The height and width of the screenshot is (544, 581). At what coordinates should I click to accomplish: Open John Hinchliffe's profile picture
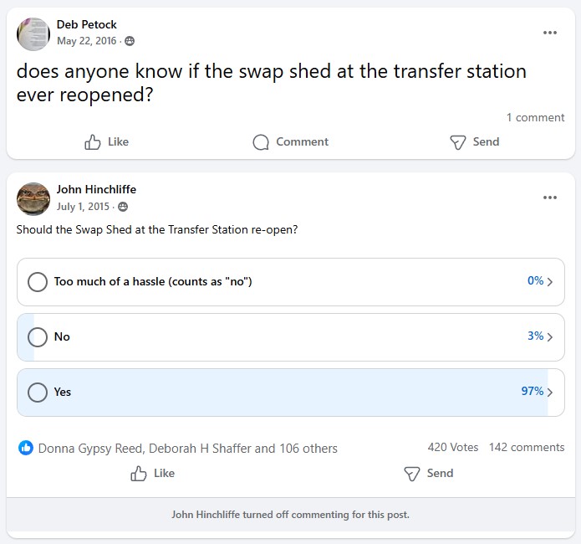(33, 199)
